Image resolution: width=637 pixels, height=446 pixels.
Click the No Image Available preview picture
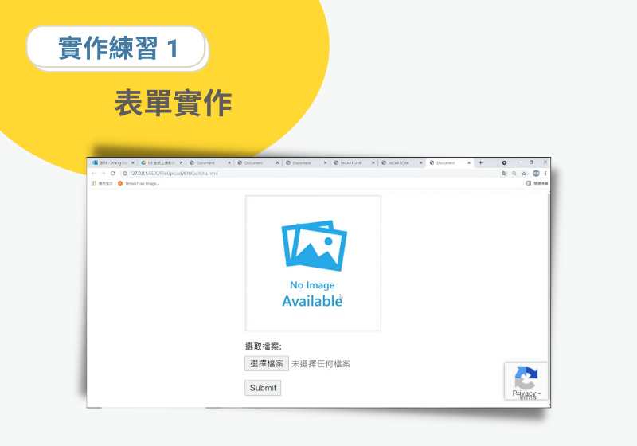pyautogui.click(x=313, y=263)
